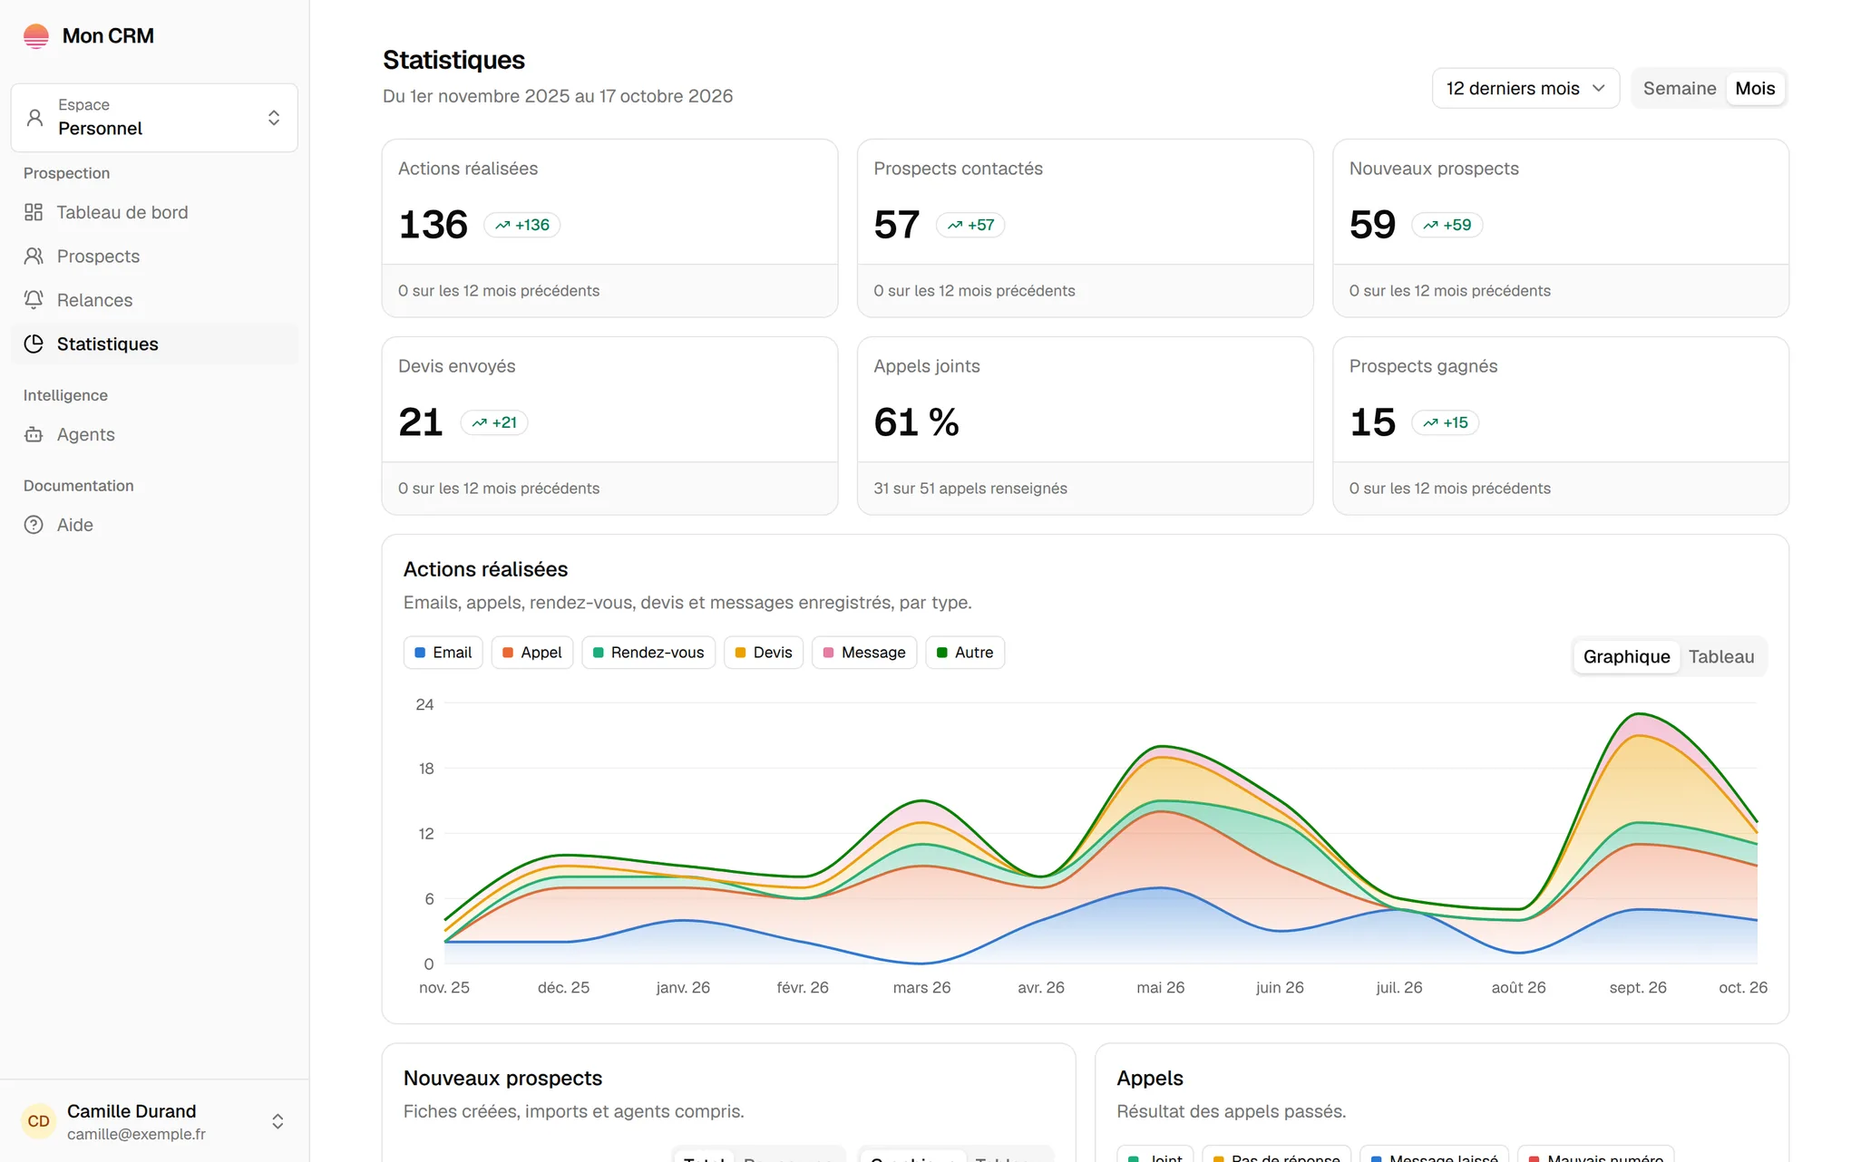Open the Aide documentation link
The image size is (1861, 1162).
pos(154,525)
